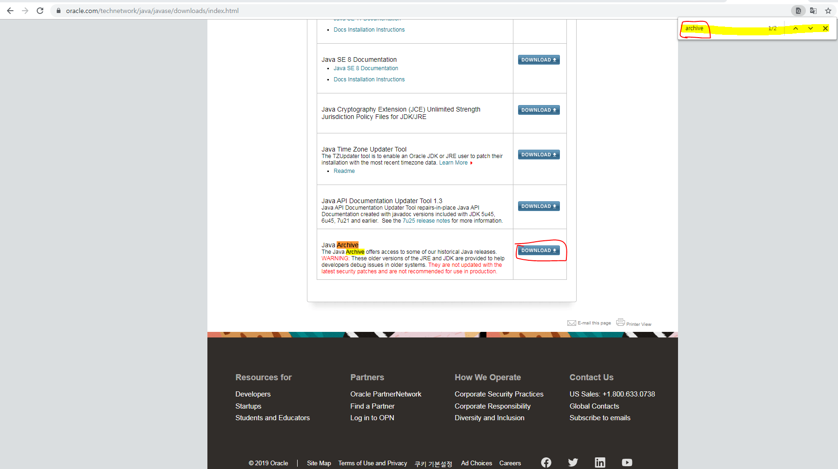The image size is (838, 469).
Task: Jump to previous find result
Action: (x=796, y=28)
